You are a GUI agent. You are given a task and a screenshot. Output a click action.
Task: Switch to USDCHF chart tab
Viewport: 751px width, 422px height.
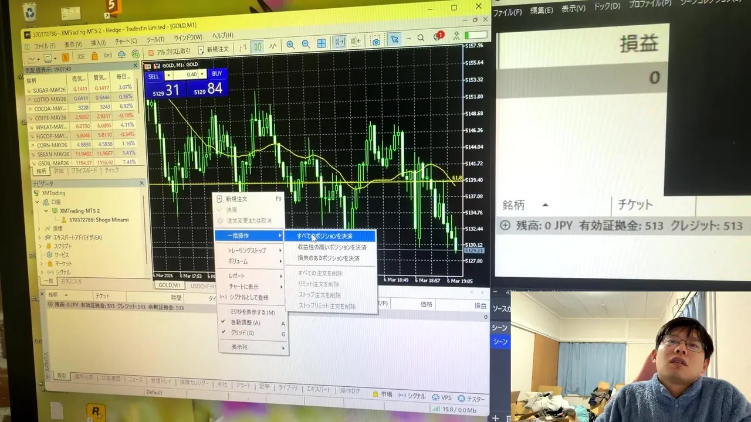(x=203, y=285)
